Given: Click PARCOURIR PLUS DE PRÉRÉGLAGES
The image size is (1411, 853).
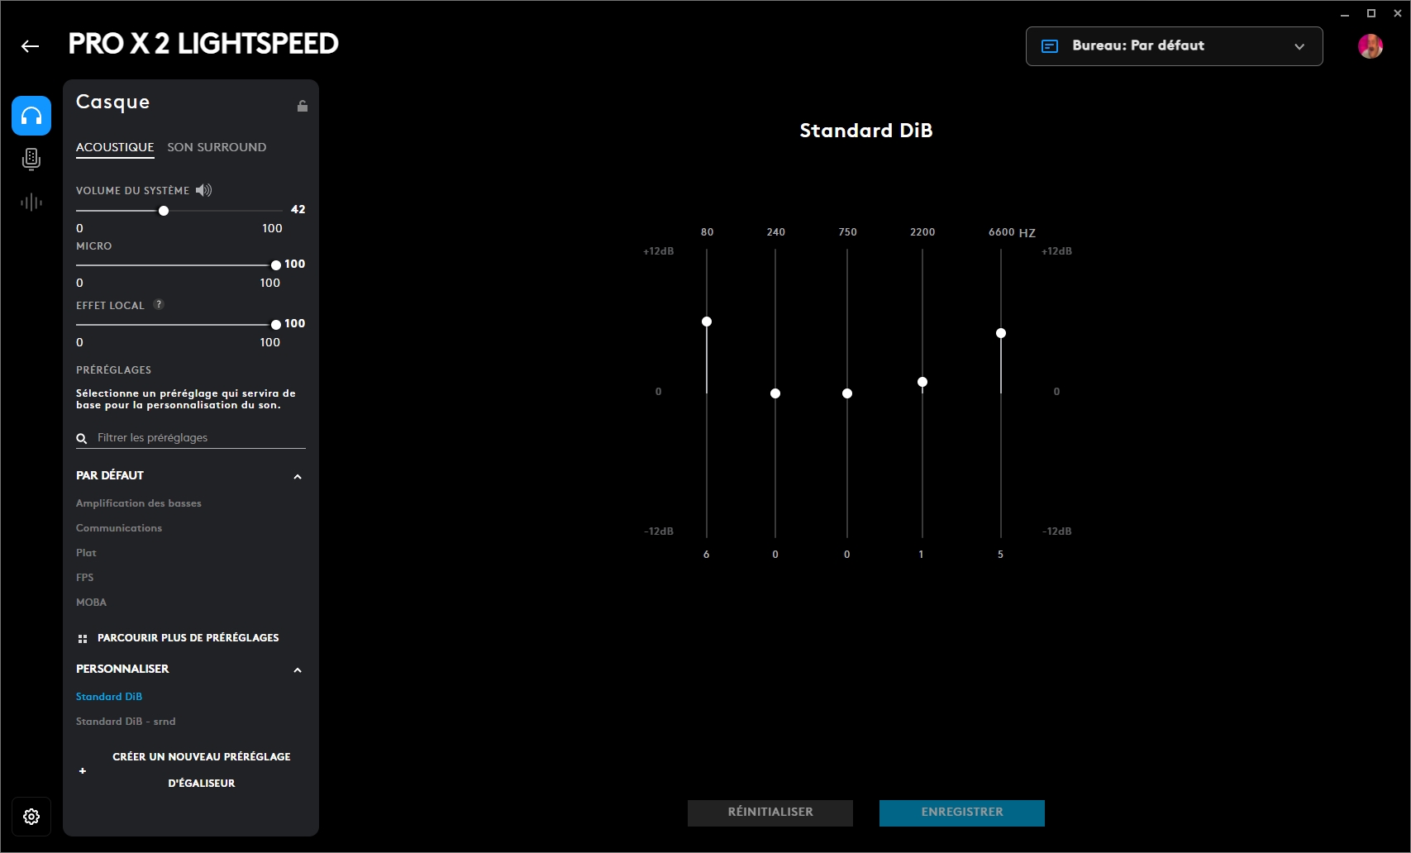Looking at the screenshot, I should pos(188,637).
